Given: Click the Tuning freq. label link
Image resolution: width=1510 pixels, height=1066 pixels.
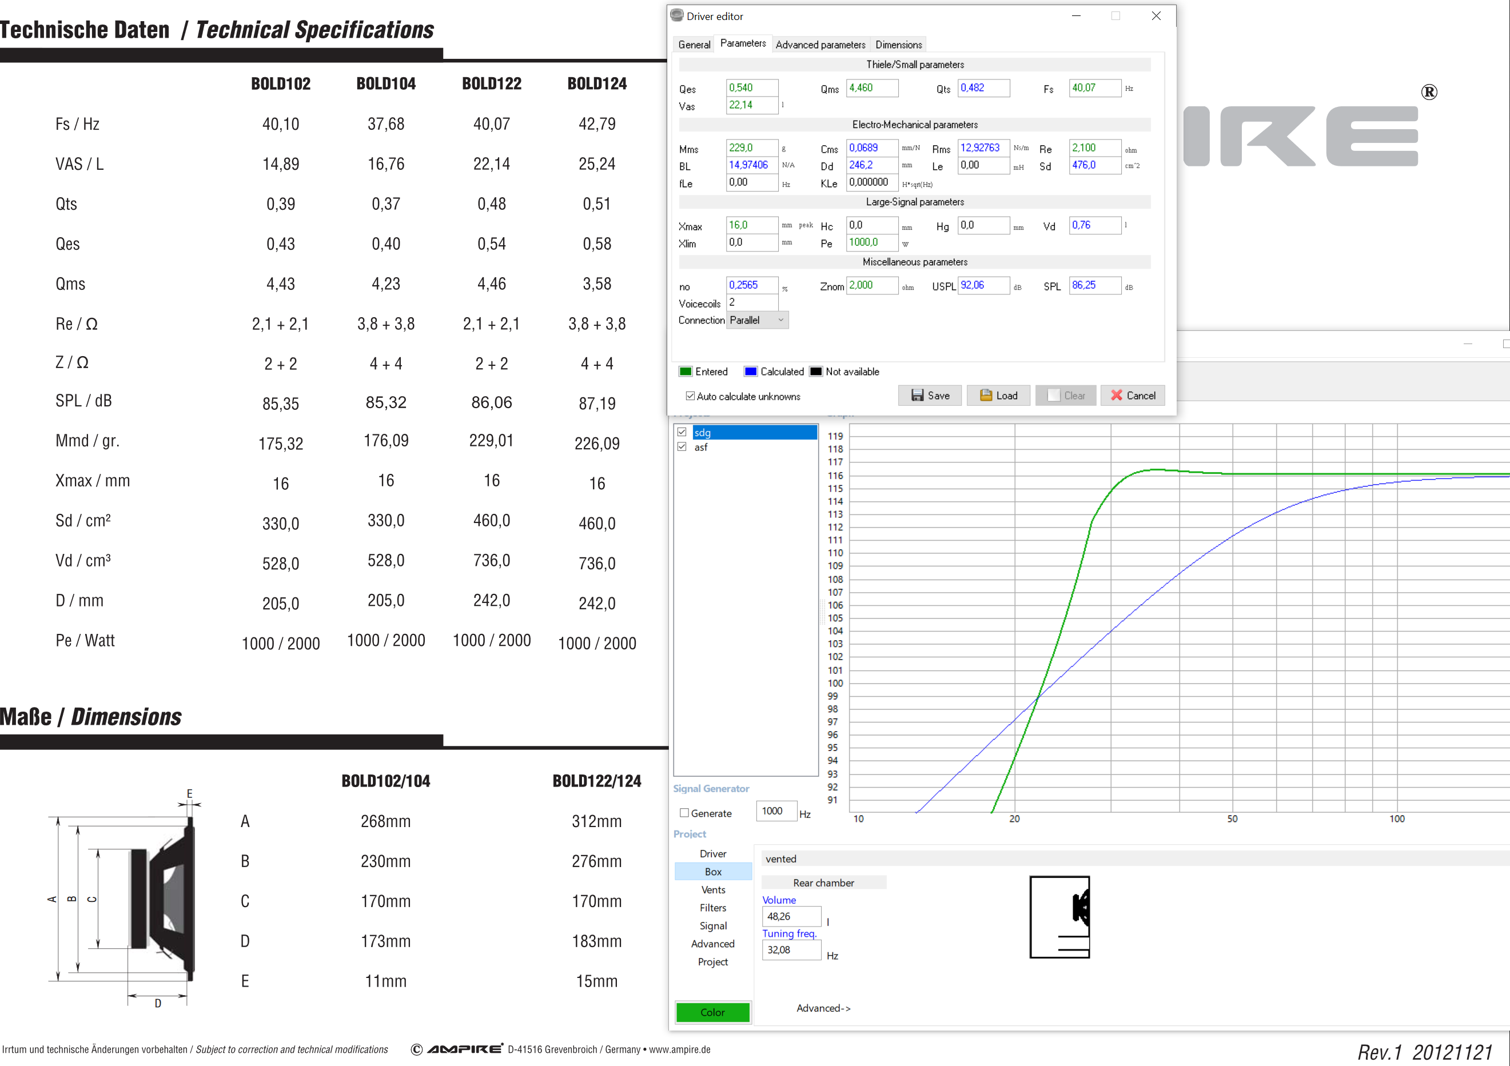Looking at the screenshot, I should tap(789, 933).
